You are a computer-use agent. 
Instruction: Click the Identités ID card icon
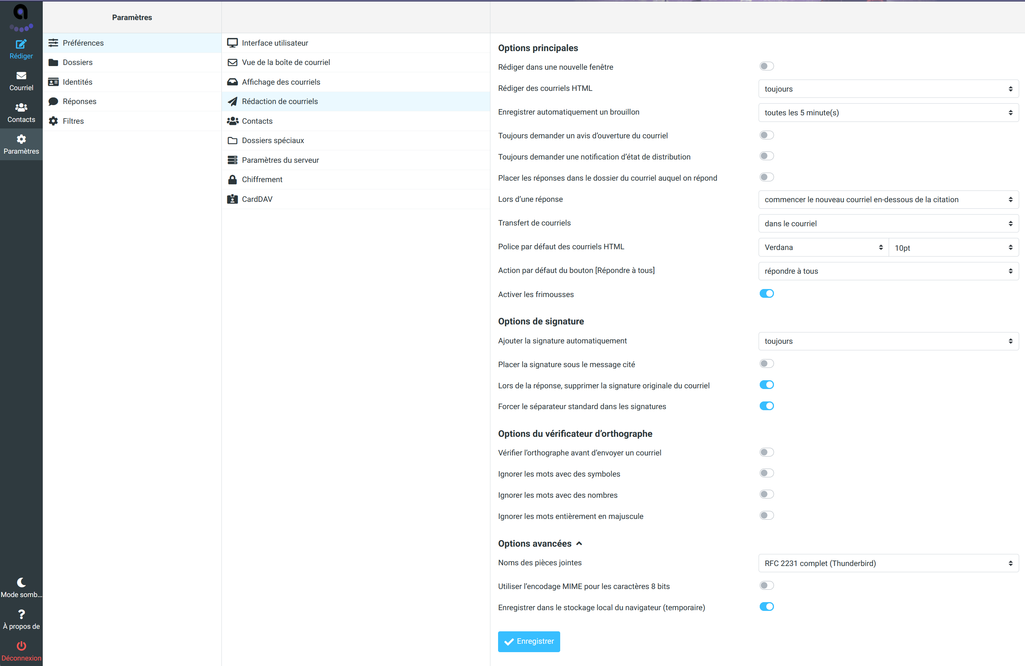[x=53, y=82]
